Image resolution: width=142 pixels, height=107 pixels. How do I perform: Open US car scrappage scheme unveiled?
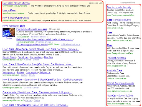pos(32,44)
